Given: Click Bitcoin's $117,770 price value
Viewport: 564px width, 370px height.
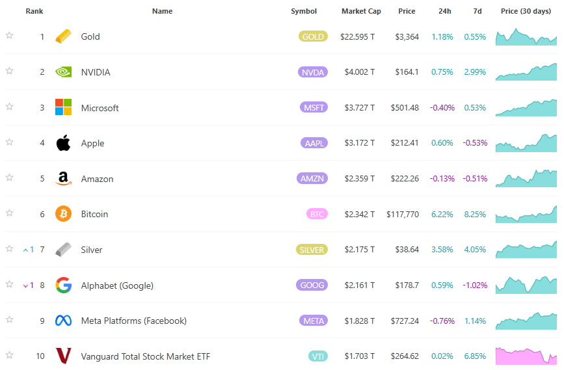Looking at the screenshot, I should click(x=403, y=215).
